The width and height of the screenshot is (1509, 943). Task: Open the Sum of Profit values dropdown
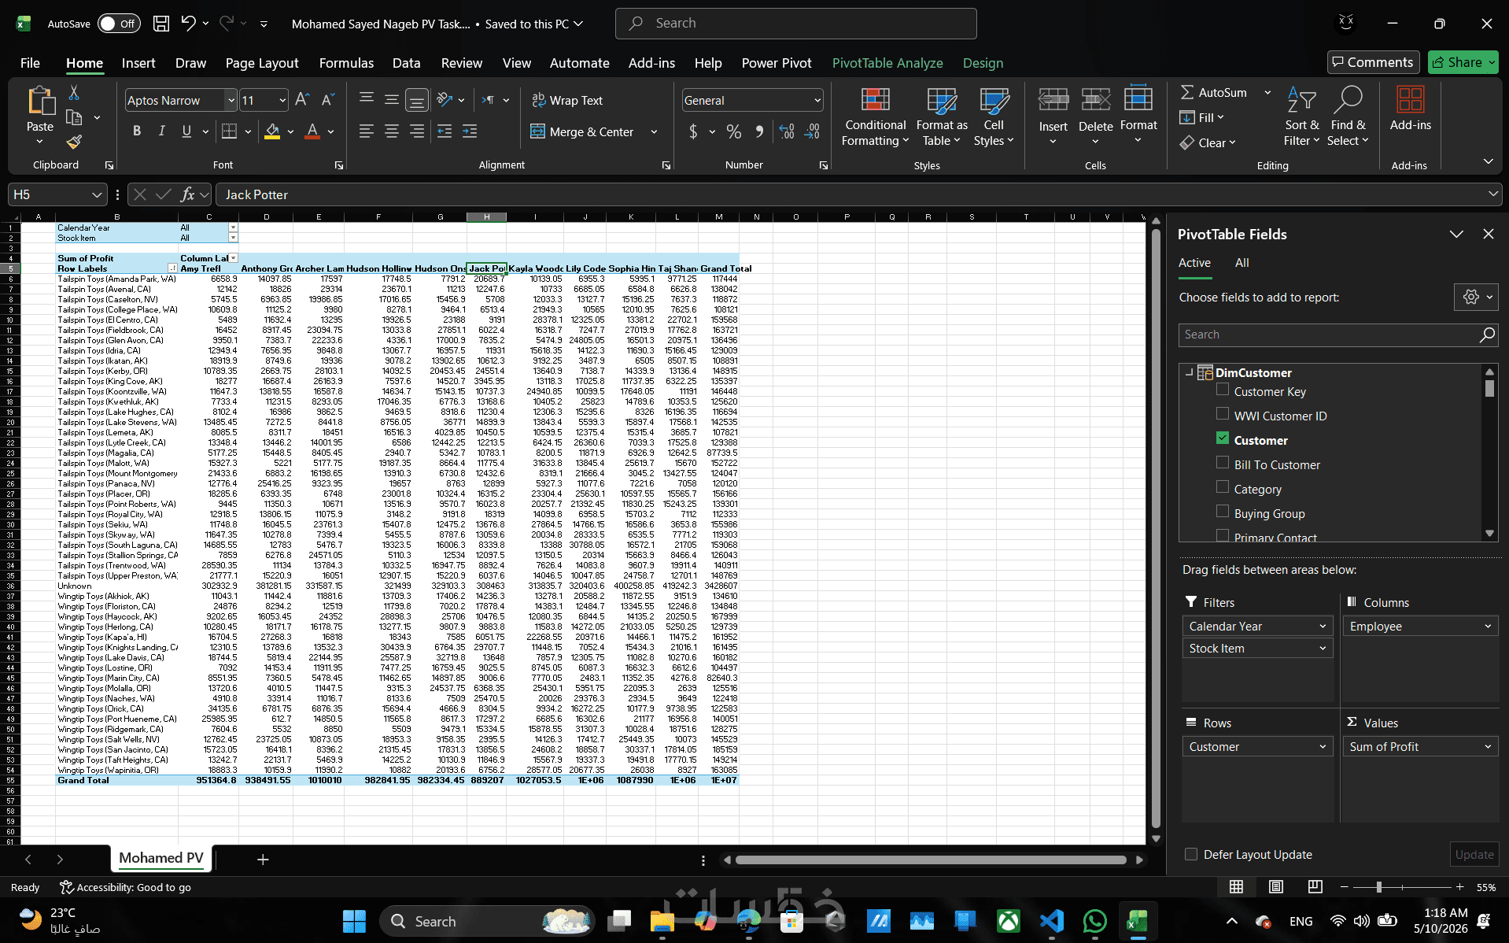tap(1488, 747)
